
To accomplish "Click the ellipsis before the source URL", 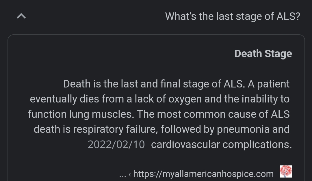I will pyautogui.click(x=122, y=175).
